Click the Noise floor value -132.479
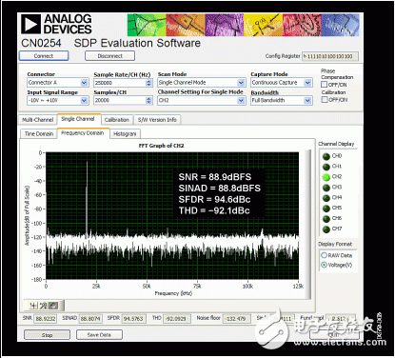The width and height of the screenshot is (395, 358). (x=236, y=318)
